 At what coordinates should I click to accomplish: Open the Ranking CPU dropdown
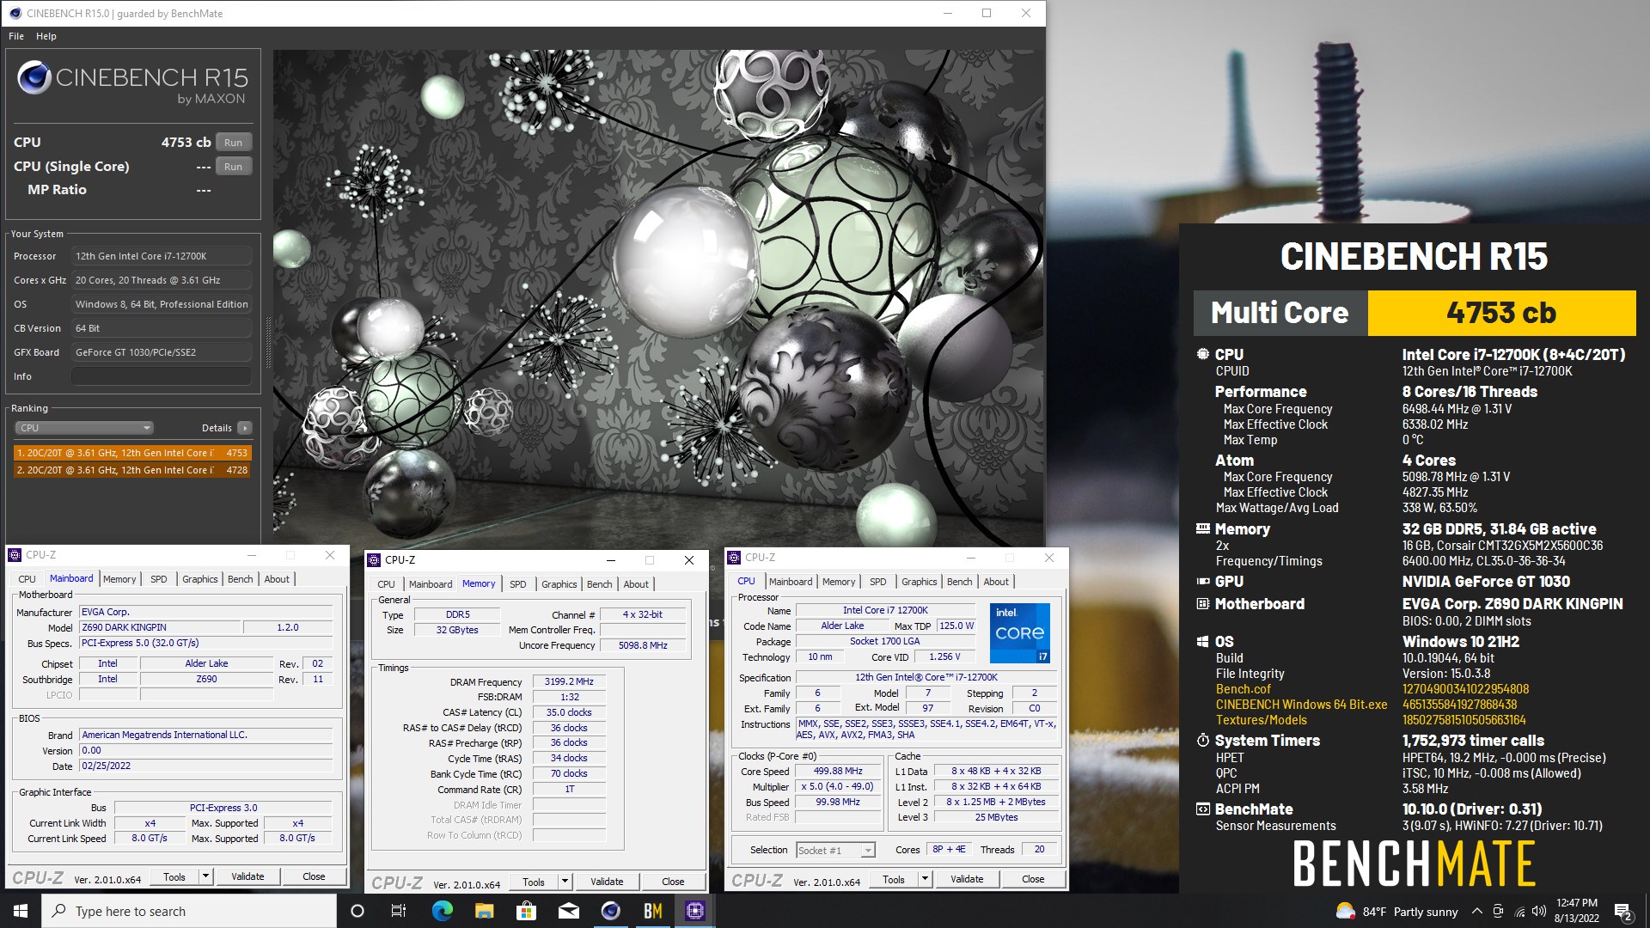83,428
